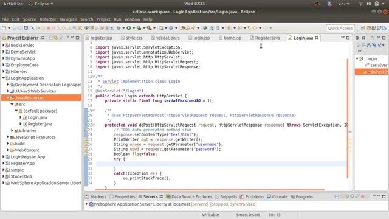Open the Eclipse application menu in top bar
The height and width of the screenshot is (219, 389).
click(41, 4)
